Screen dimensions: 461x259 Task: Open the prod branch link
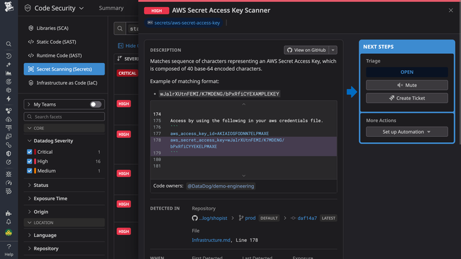click(250, 218)
